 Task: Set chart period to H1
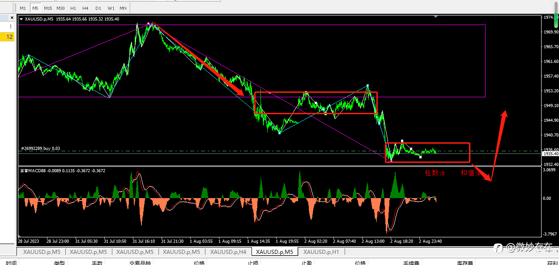coord(73,8)
